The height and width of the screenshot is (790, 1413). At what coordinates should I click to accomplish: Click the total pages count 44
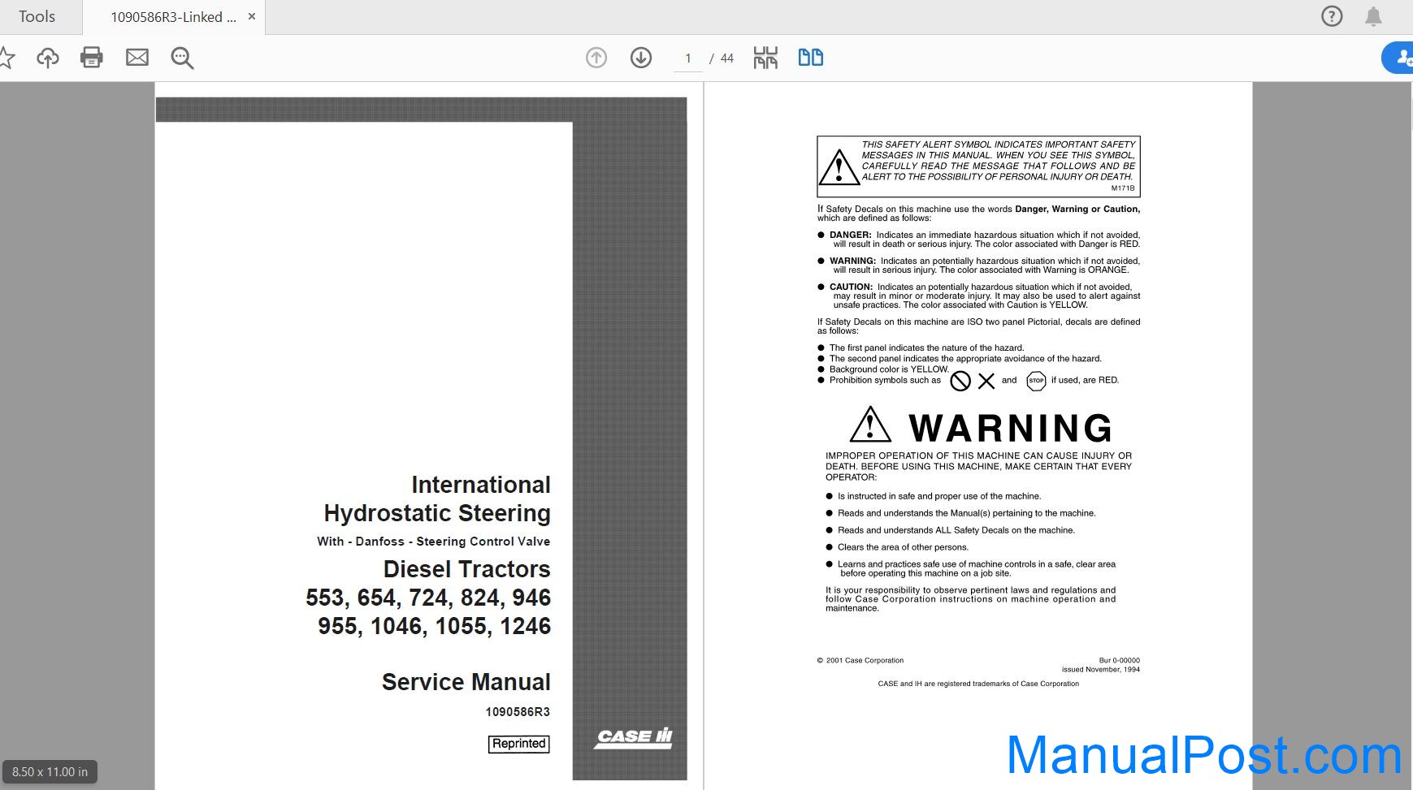pyautogui.click(x=726, y=58)
